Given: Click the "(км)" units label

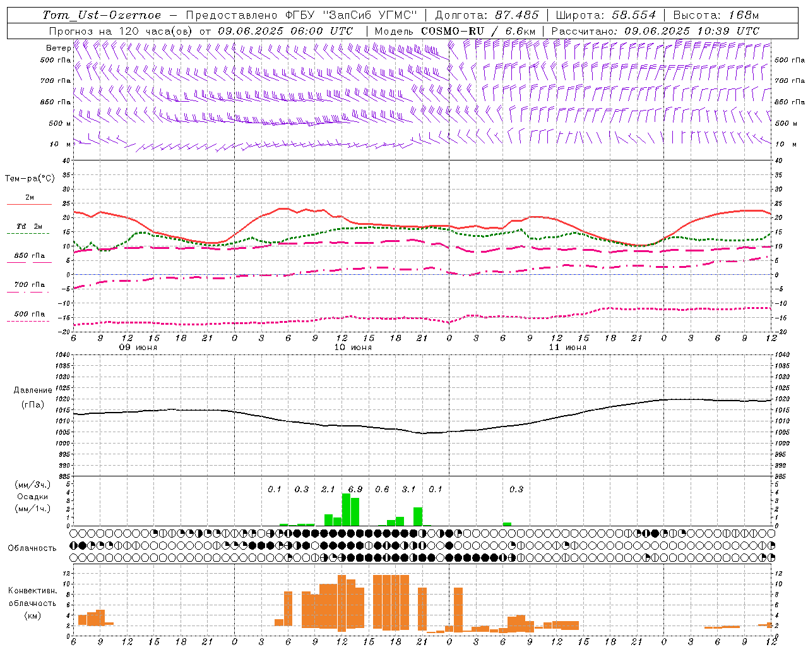Looking at the screenshot, I should tap(33, 615).
